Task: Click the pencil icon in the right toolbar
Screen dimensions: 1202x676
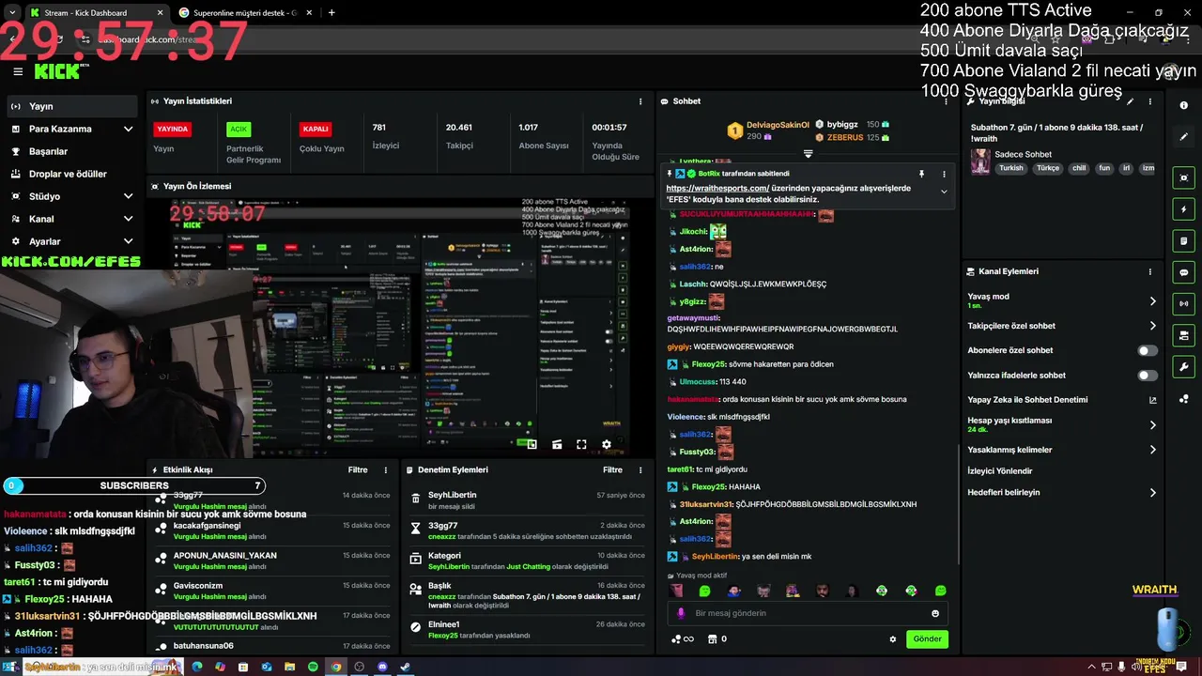Action: pos(1184,136)
